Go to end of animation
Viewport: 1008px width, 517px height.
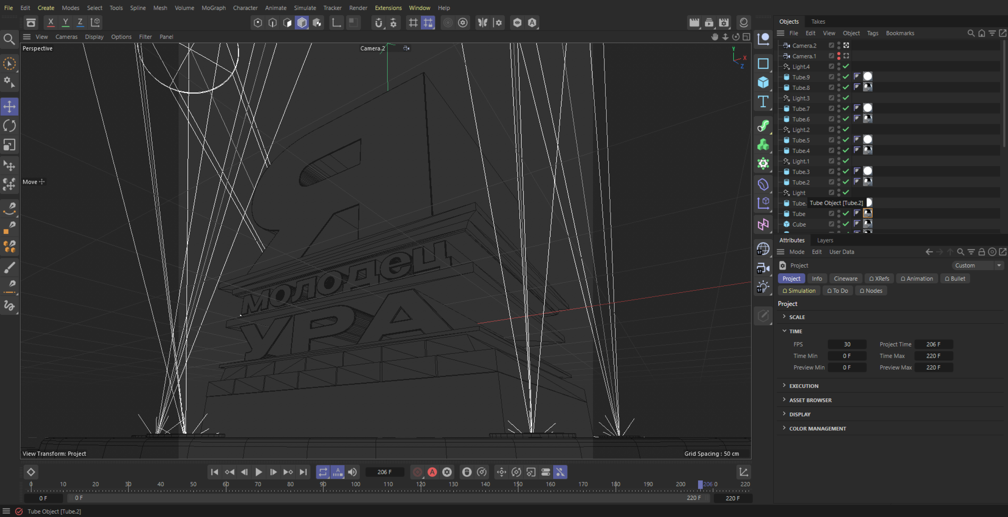[303, 472]
